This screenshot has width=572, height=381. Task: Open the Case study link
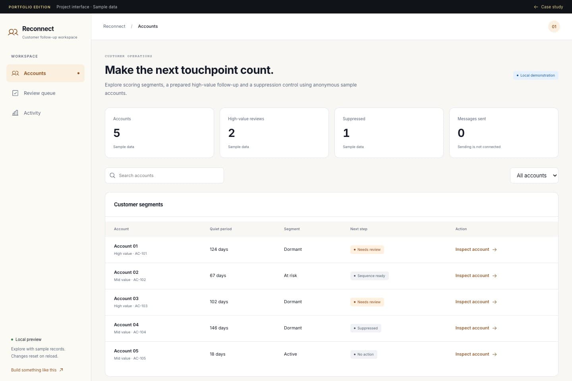548,7
